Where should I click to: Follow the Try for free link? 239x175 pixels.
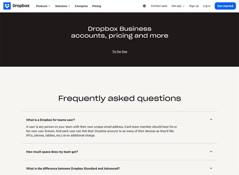pos(119,52)
